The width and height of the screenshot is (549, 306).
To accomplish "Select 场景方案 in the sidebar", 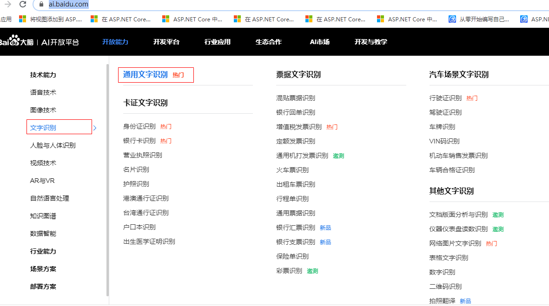I will (x=43, y=269).
